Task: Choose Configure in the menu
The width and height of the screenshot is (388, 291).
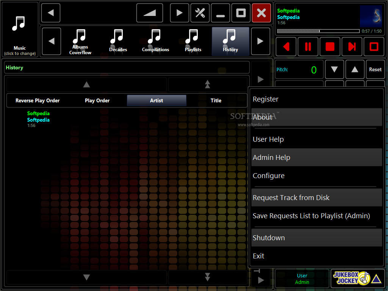Action: (316, 176)
